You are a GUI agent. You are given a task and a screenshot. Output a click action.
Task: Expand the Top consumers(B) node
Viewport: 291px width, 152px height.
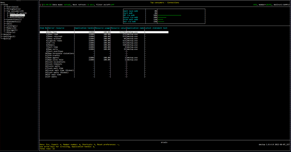[x=15, y=11]
